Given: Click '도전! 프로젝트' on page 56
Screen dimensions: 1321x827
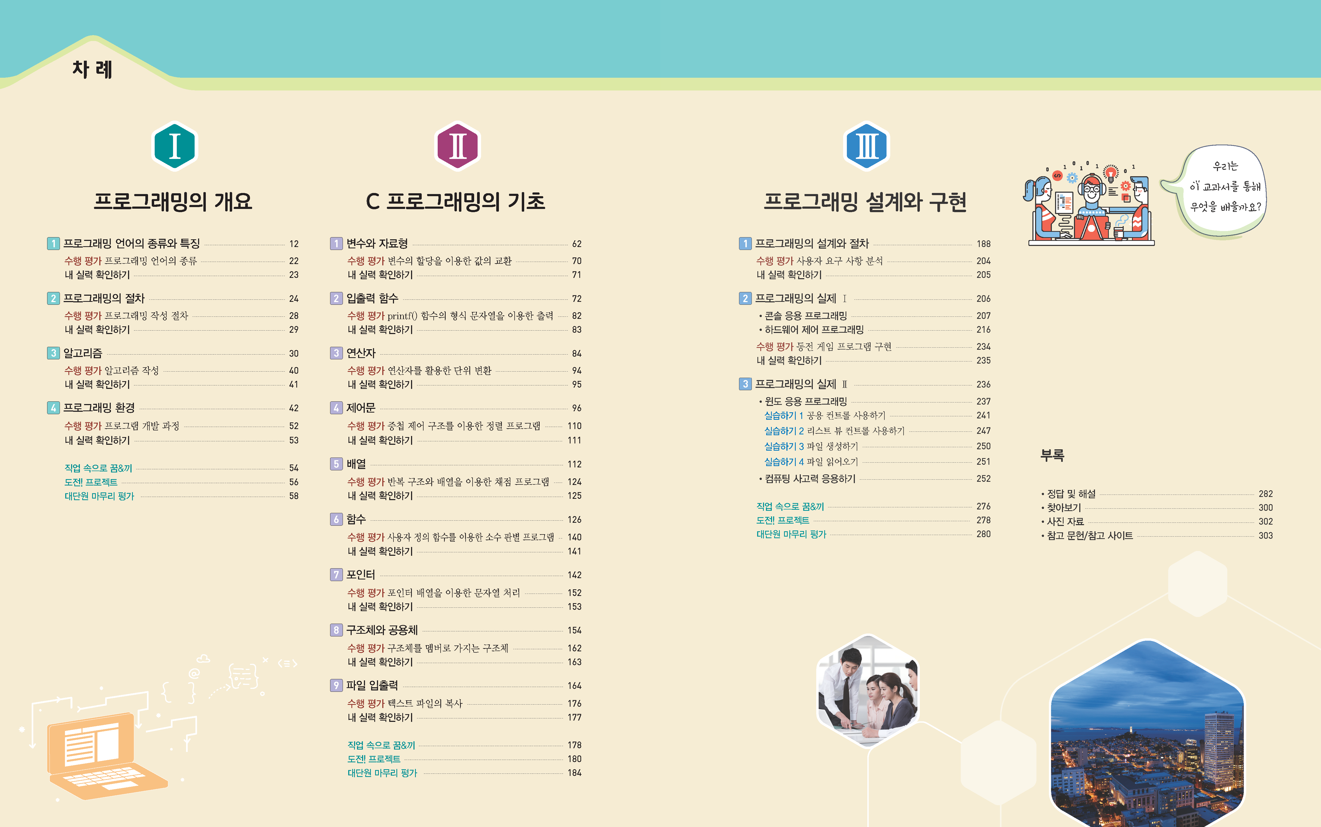Looking at the screenshot, I should (x=91, y=482).
